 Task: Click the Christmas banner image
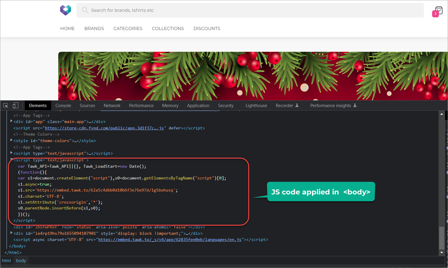point(253,76)
